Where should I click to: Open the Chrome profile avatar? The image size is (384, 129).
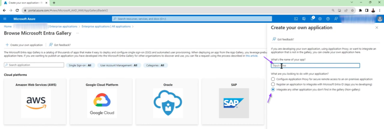pos(373,10)
